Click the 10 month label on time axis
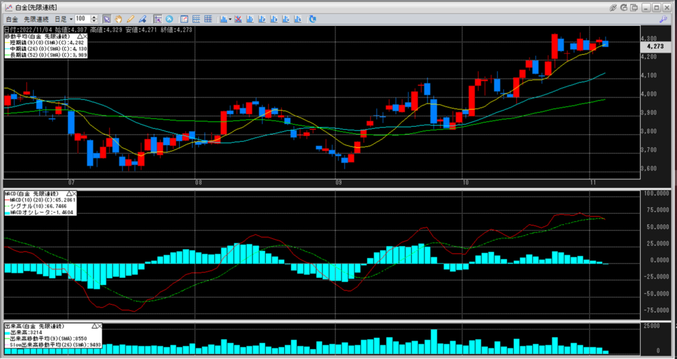The width and height of the screenshot is (677, 359). (x=465, y=183)
